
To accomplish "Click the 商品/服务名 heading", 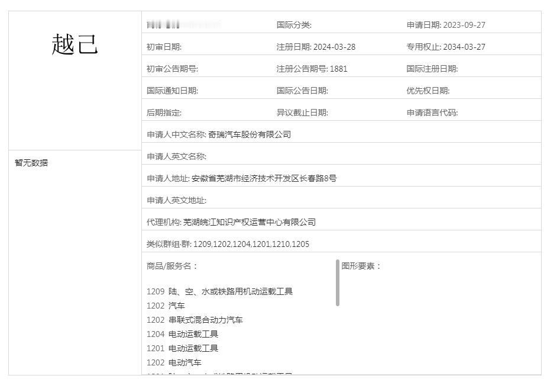I will click(x=172, y=267).
